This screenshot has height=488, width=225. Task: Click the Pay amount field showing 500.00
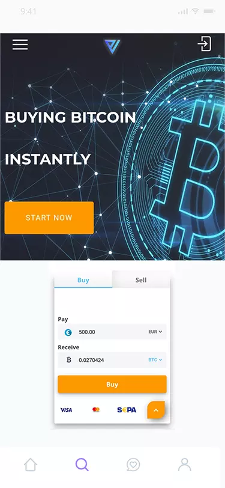pyautogui.click(x=112, y=332)
